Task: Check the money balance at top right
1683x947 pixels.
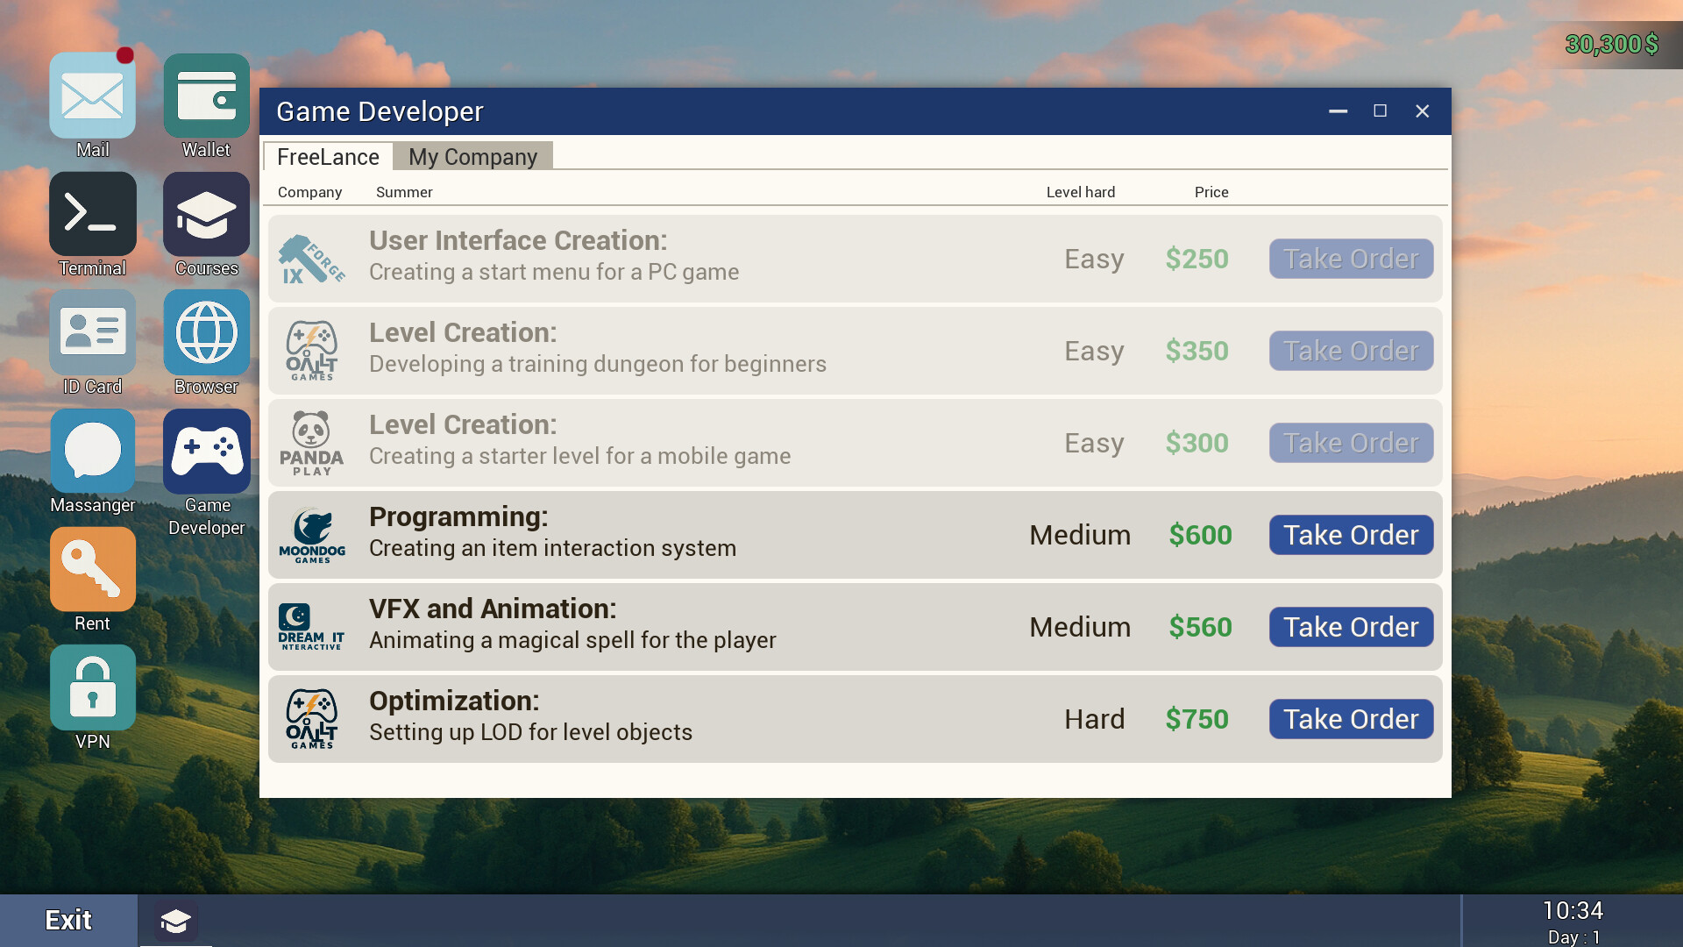Action: 1611,44
